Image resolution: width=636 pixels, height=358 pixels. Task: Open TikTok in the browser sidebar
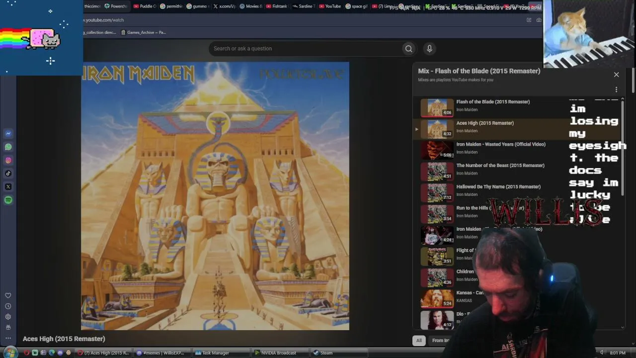8,174
